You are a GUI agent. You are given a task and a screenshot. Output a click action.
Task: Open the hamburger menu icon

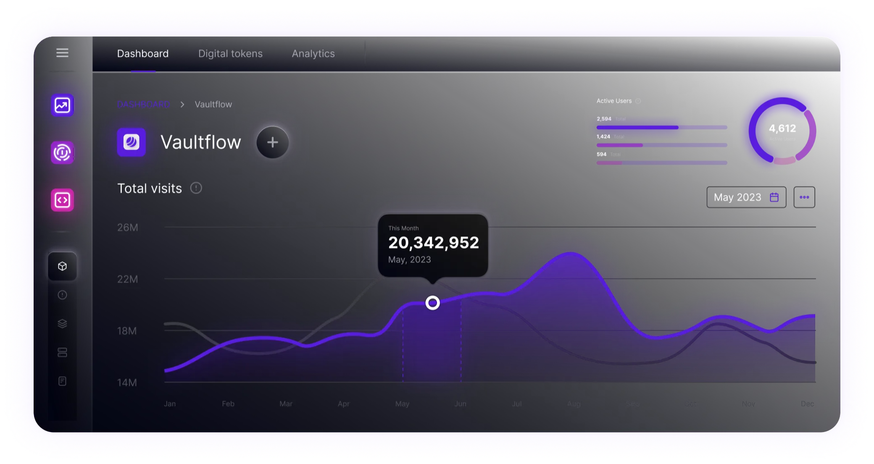(62, 53)
